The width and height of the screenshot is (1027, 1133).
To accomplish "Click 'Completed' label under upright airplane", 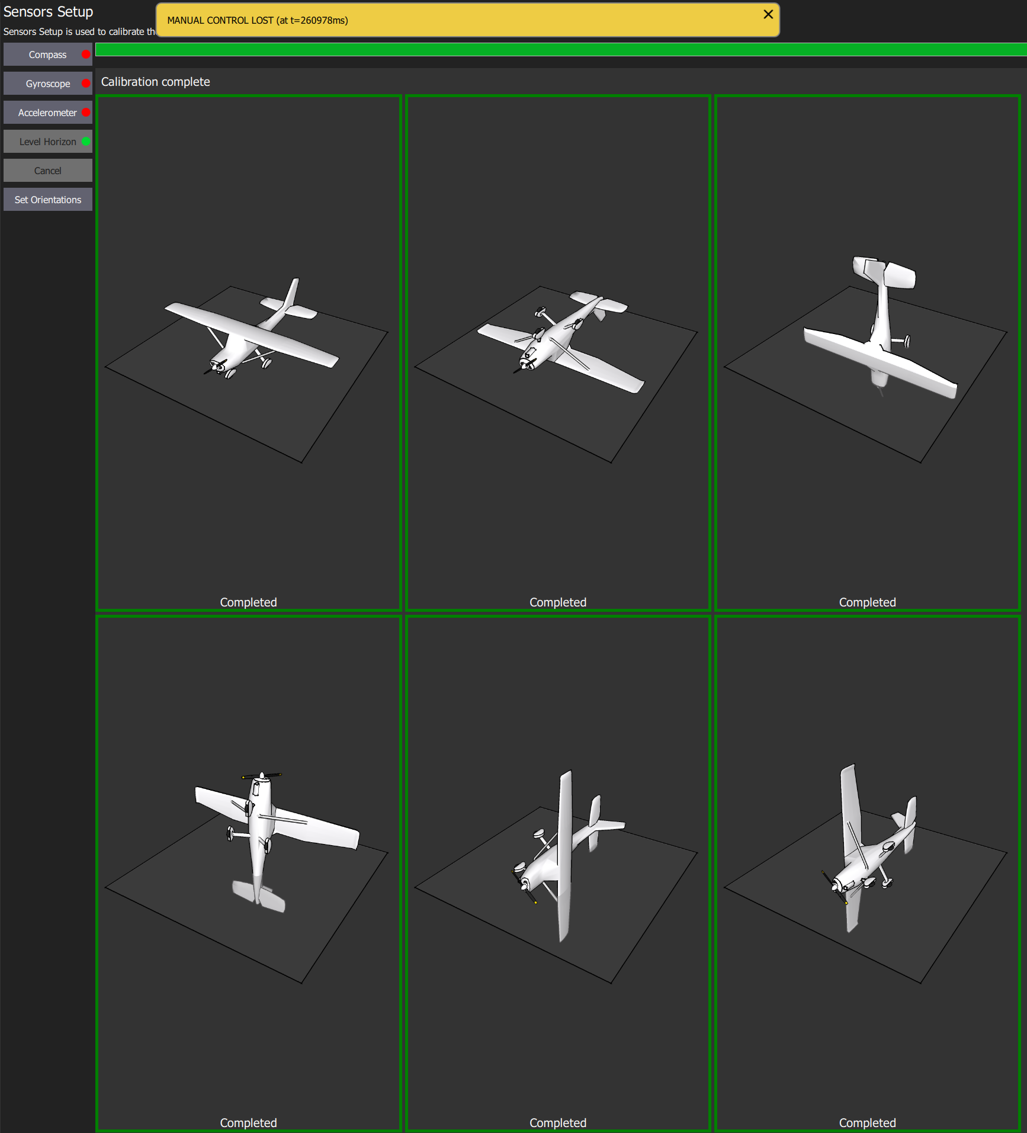I will pyautogui.click(x=249, y=602).
